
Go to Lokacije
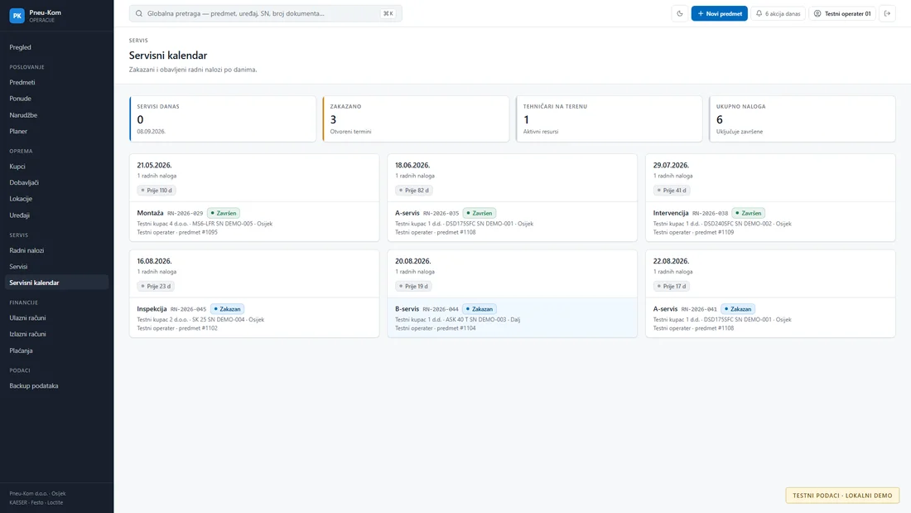coord(56,199)
